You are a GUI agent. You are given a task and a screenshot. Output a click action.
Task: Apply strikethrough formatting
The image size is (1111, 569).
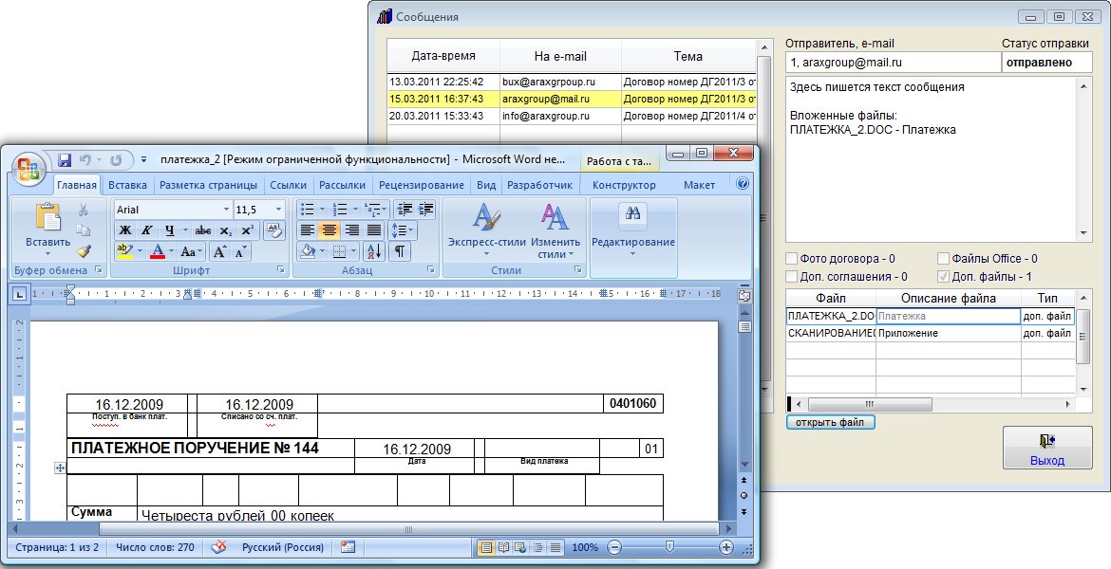coord(202,230)
